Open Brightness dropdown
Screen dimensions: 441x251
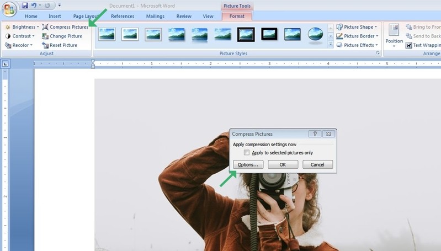[x=22, y=27]
